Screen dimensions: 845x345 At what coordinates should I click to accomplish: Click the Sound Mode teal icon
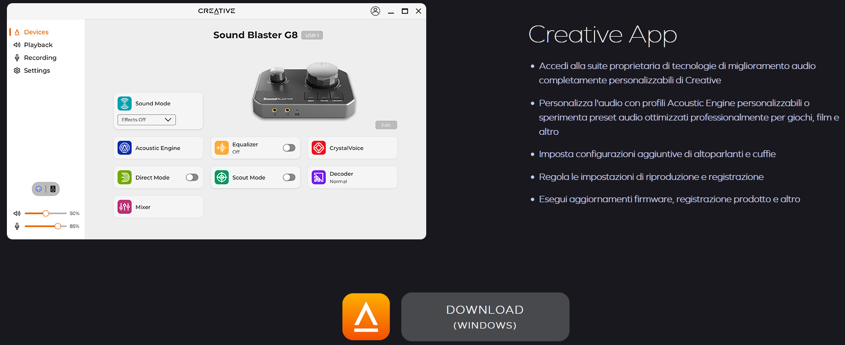125,103
